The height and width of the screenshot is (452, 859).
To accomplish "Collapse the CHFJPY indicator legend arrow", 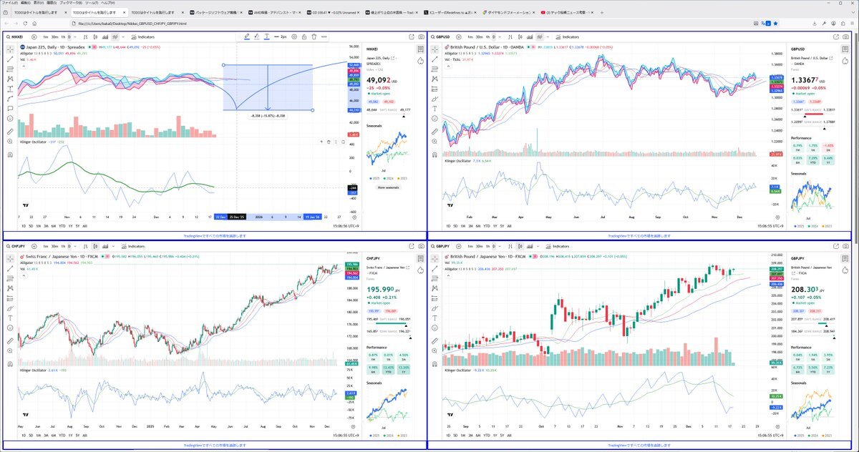I will (24, 276).
